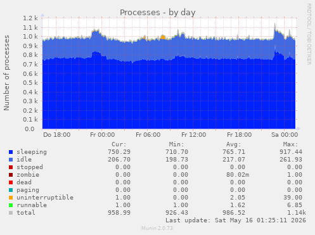Screen dimensions: 315x235
Task: Click runnable maximum value 6.85
Action: tap(295, 205)
